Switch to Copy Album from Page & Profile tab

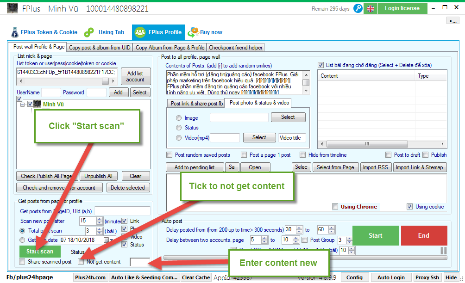pyautogui.click(x=170, y=48)
